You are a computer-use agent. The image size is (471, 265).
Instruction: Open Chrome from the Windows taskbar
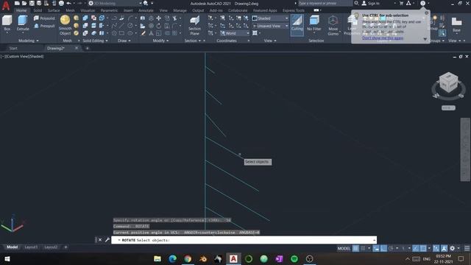tap(188, 258)
